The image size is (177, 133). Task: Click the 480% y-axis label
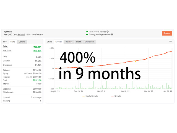point(52,48)
